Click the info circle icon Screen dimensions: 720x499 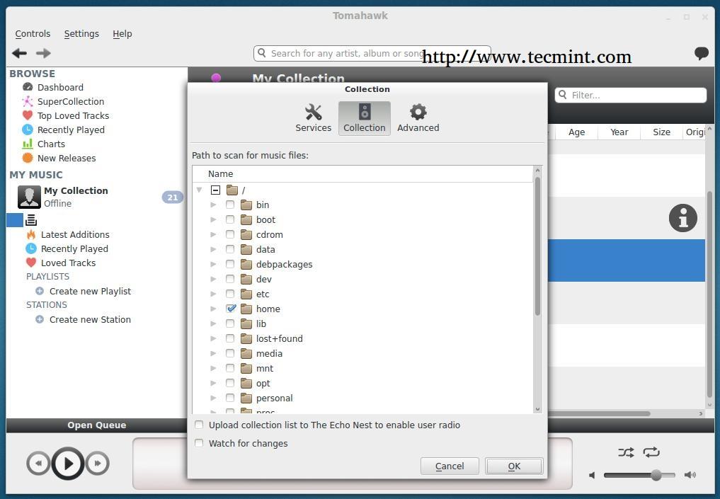[682, 218]
